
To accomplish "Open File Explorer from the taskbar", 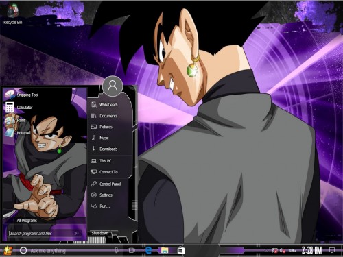I will pyautogui.click(x=165, y=250).
